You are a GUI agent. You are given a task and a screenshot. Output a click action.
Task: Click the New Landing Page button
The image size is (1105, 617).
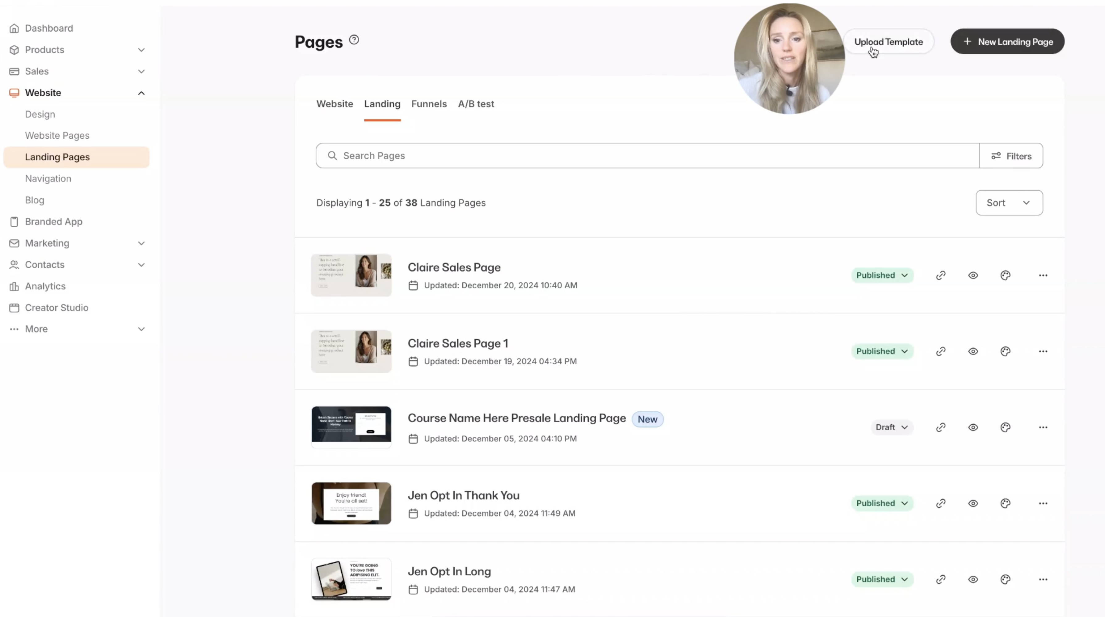tap(1007, 42)
